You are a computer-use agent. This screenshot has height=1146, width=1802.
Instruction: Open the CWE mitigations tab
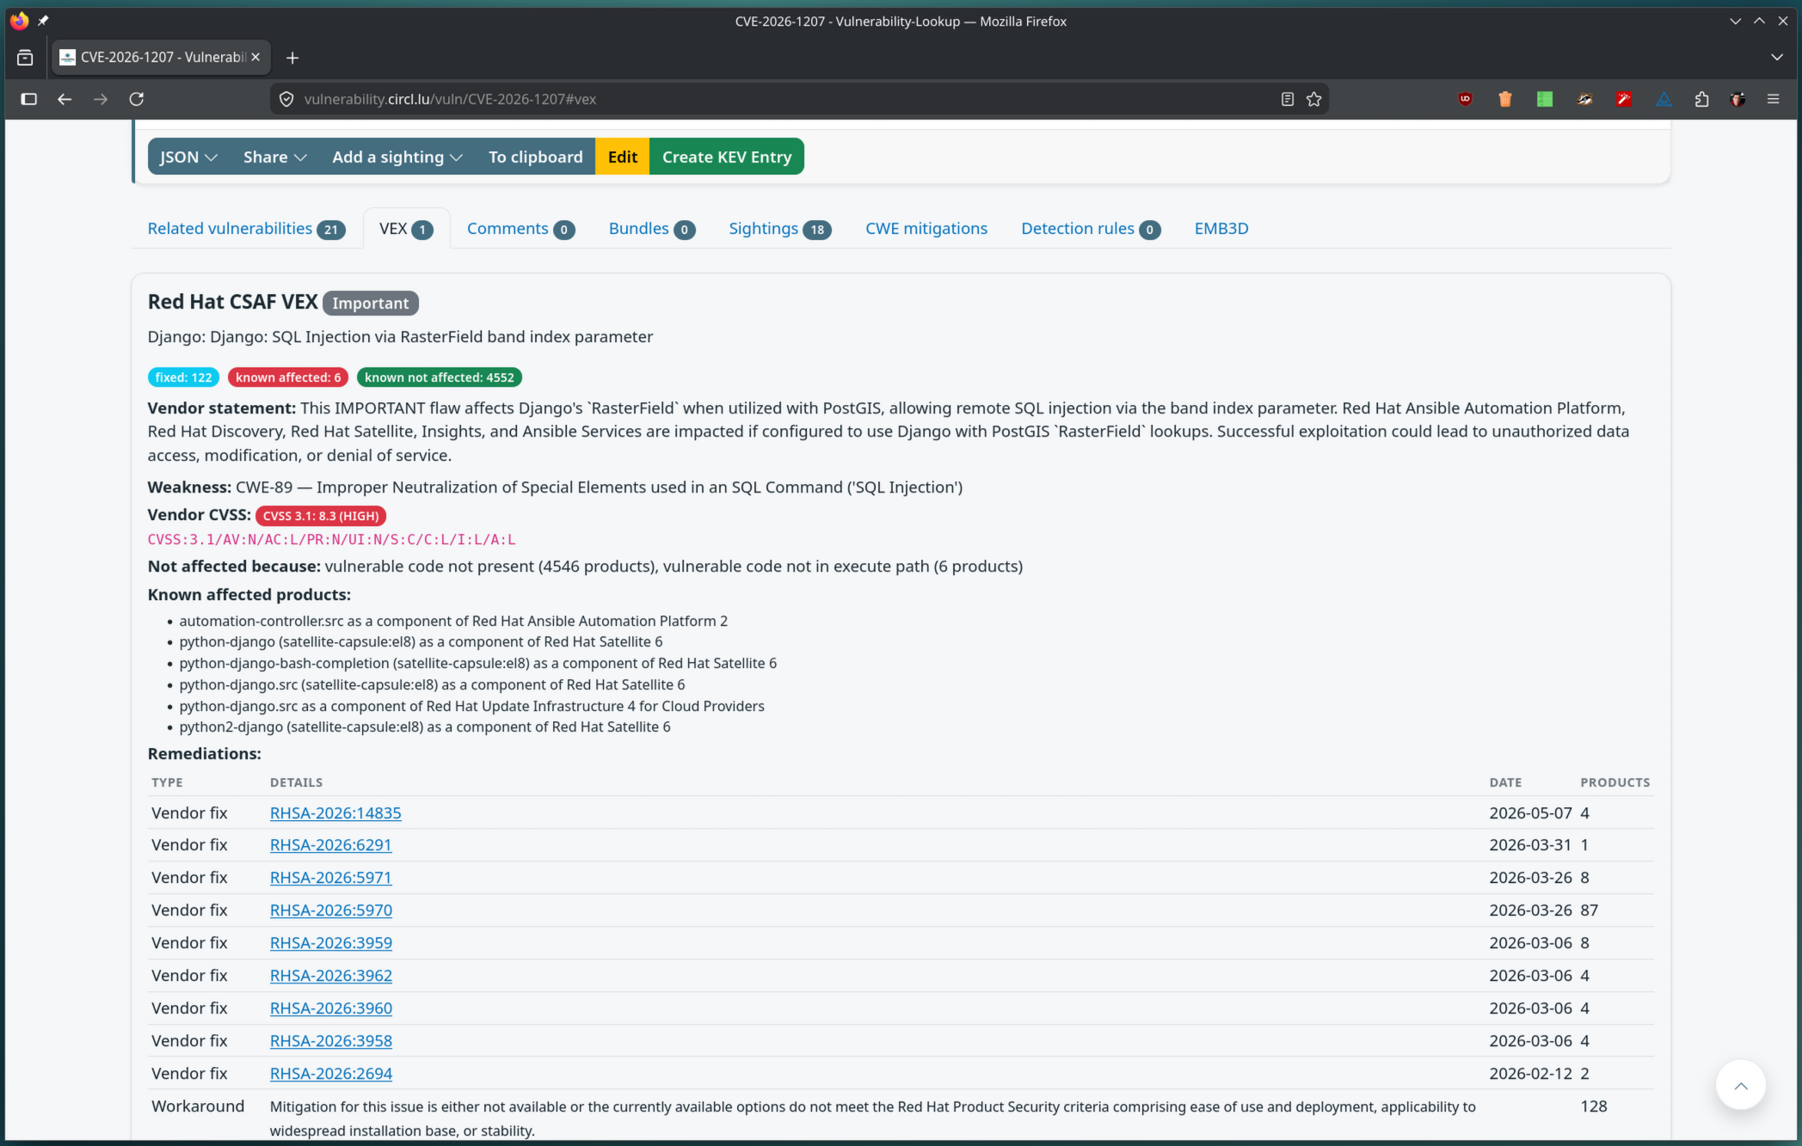(926, 229)
